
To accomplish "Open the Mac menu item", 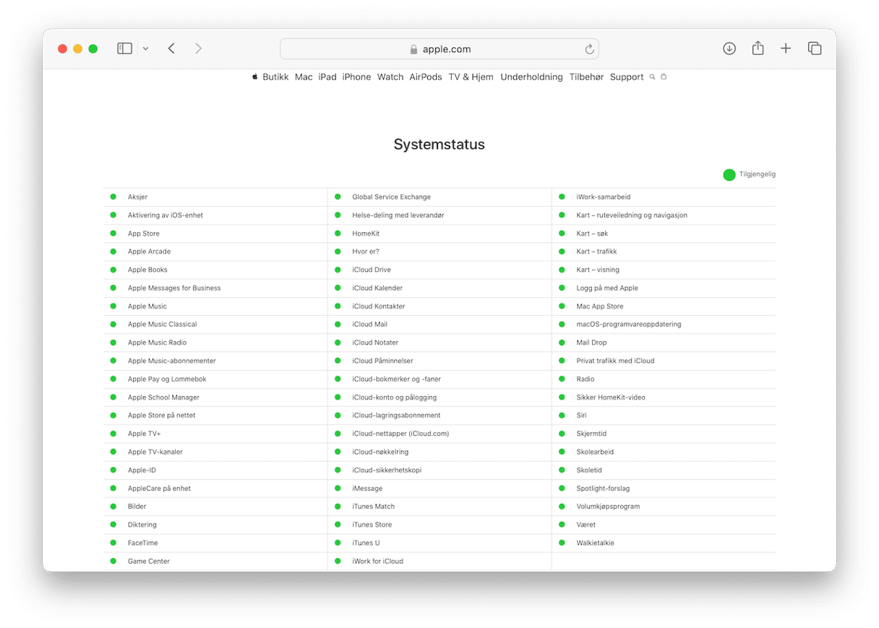I will pos(304,77).
